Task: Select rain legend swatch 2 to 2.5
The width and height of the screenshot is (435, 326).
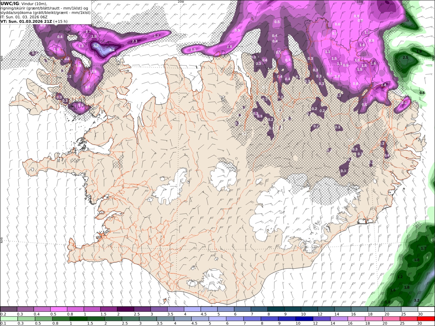Action: (113, 319)
